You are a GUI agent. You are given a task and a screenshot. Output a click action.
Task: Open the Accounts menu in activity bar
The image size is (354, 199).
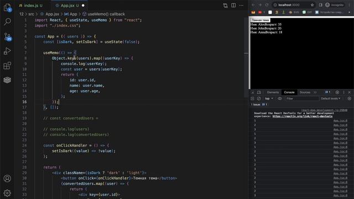point(7,179)
